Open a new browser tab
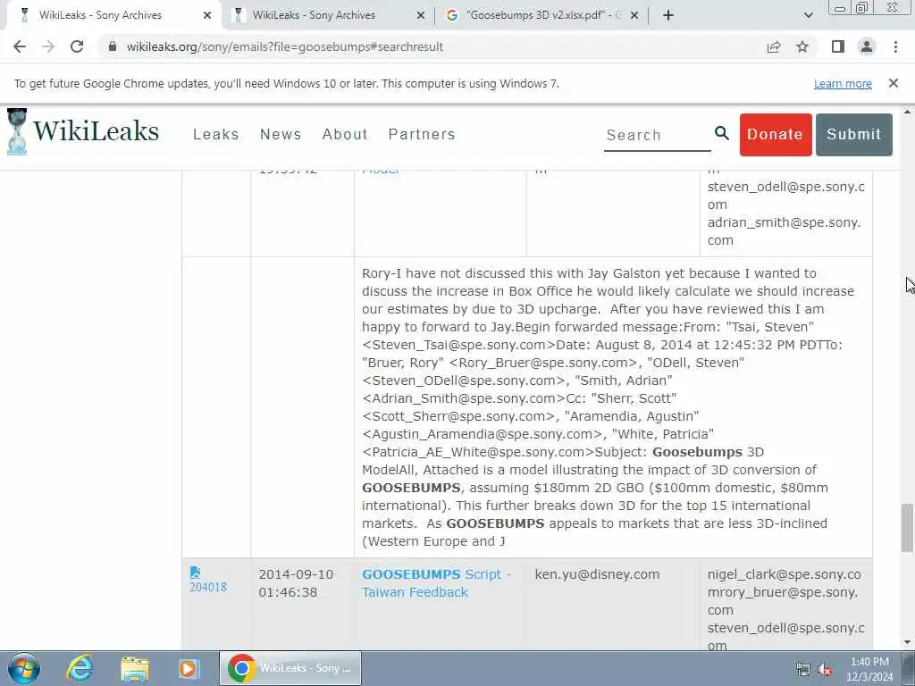Image resolution: width=915 pixels, height=686 pixels. pyautogui.click(x=668, y=15)
